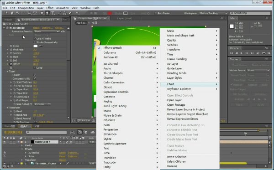Collapse the Taper property group
Image resolution: width=274 pixels, height=170 pixels.
(7, 71)
